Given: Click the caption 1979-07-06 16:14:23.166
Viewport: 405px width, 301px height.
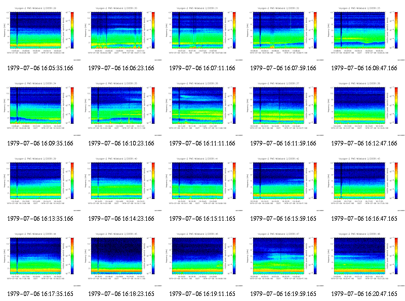Looking at the screenshot, I should [x=121, y=219].
